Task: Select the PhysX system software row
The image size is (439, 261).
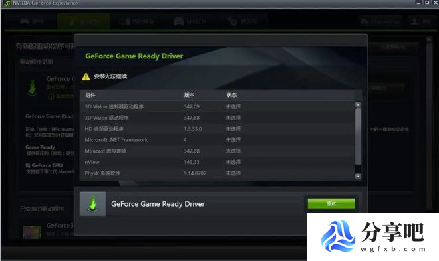Action: (218, 173)
